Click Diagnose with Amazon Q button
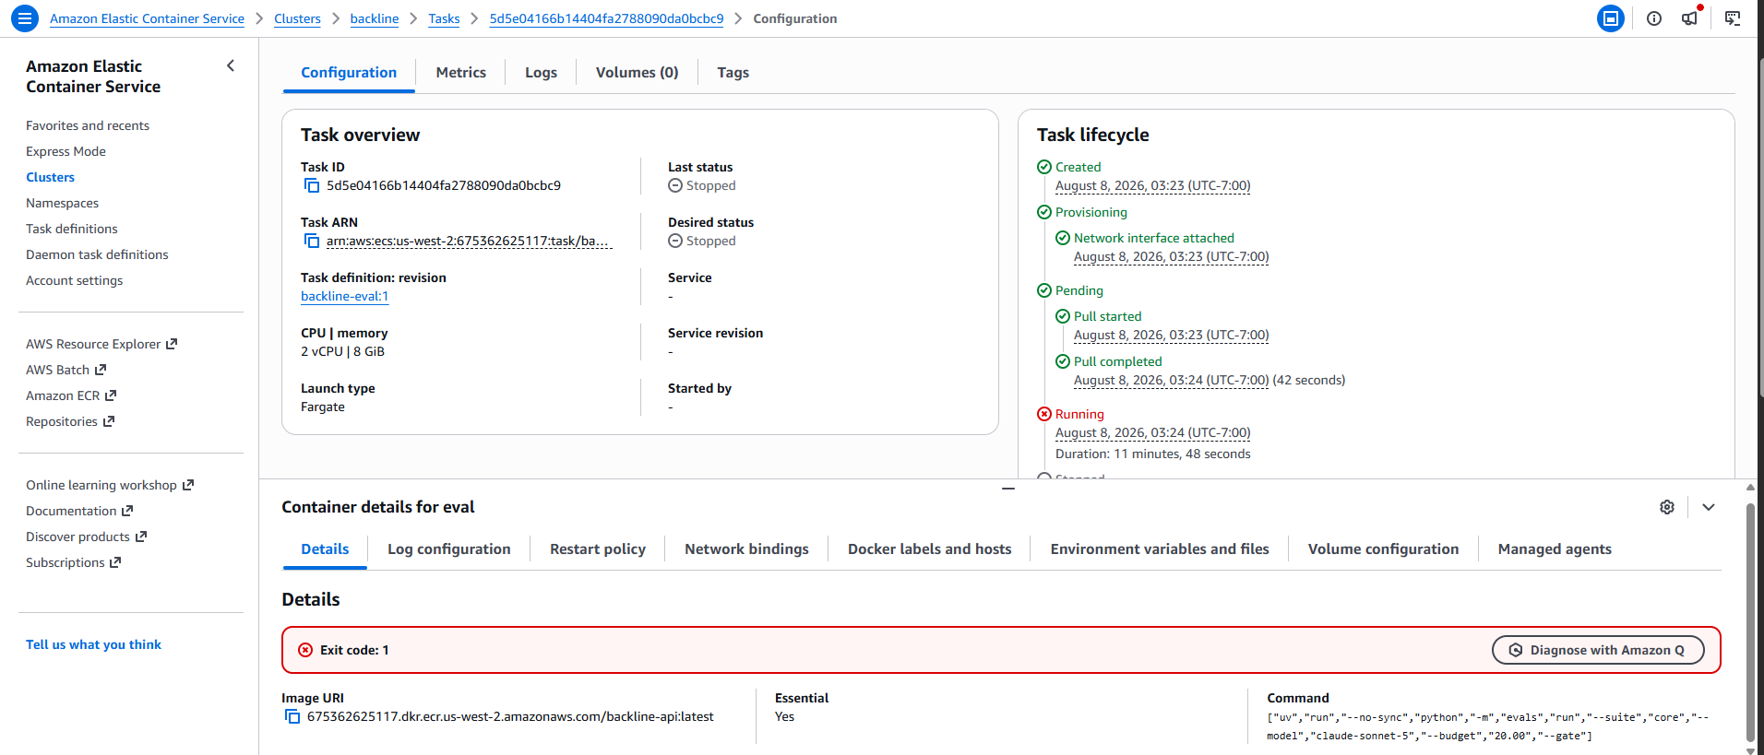 click(x=1598, y=650)
